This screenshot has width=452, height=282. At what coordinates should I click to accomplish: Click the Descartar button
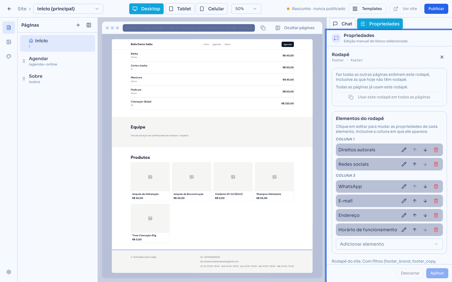410,273
